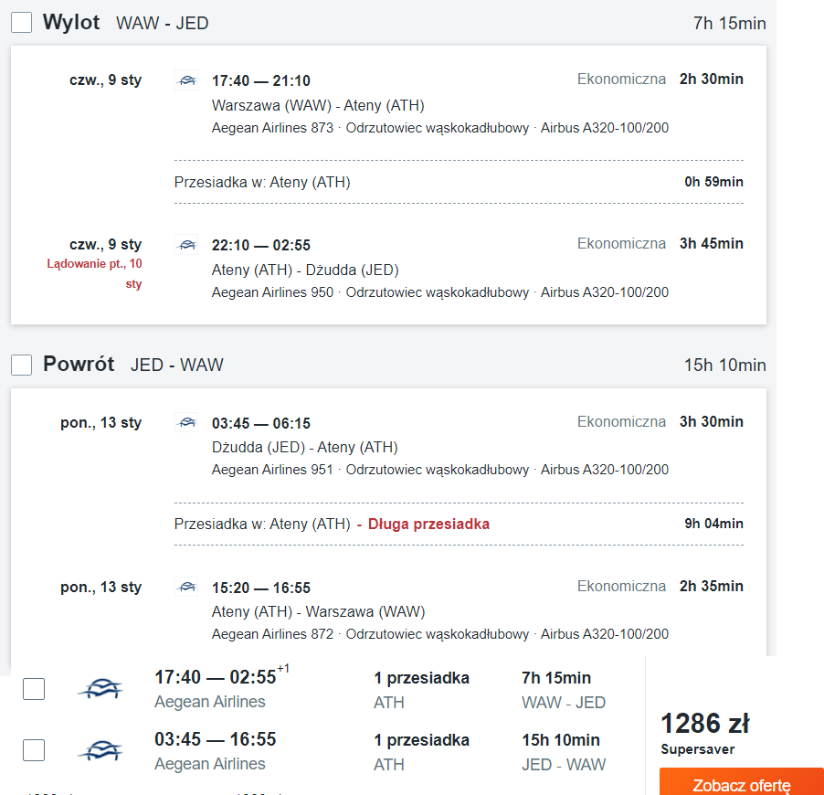Click Długa przesiadka warning text
824x795 pixels.
pyautogui.click(x=428, y=525)
